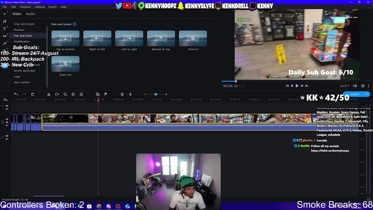Open Clip properties sliders icon

[81, 94]
